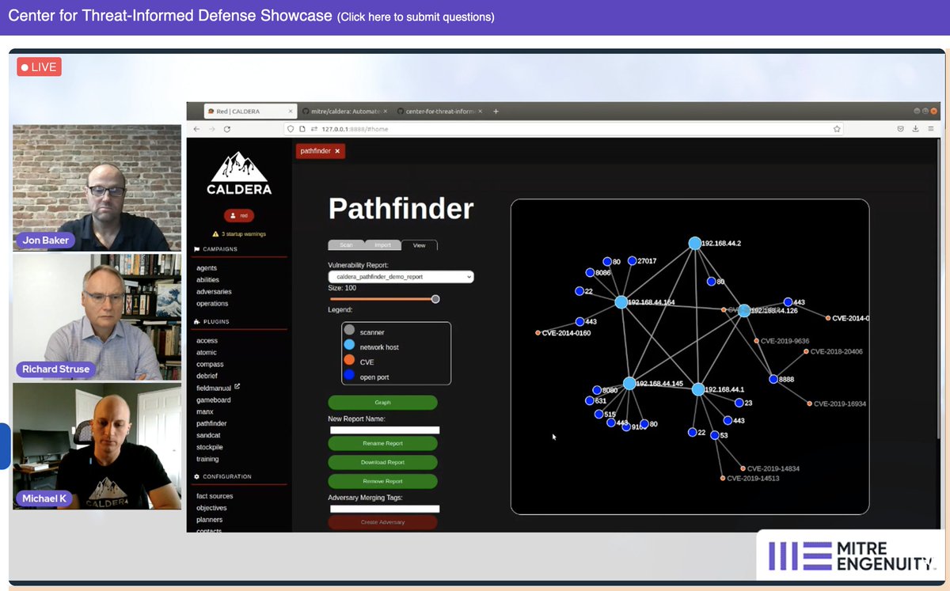This screenshot has height=591, width=950.
Task: Click the red user badge
Action: [239, 215]
